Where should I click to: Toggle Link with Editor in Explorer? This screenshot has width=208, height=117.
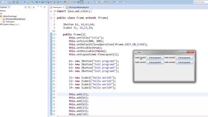29,7
